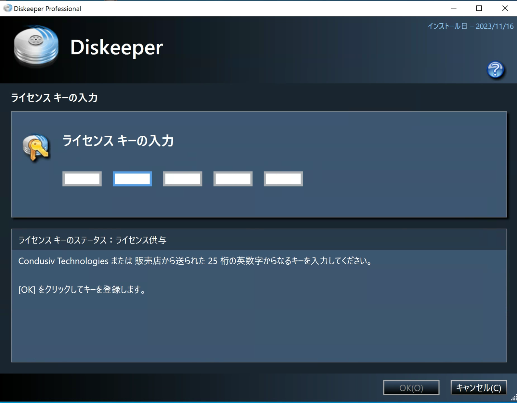Click the license key icon

(x=36, y=148)
